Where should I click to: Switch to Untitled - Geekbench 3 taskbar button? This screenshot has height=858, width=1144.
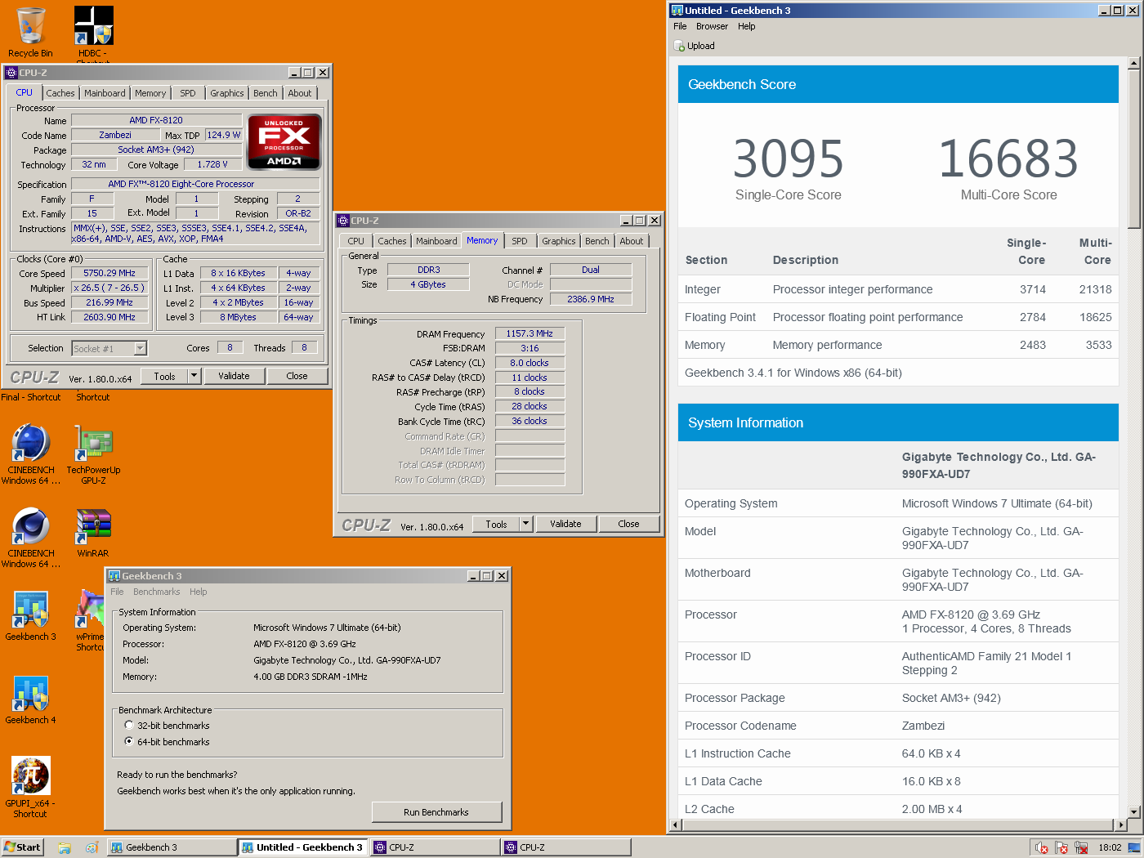pos(303,847)
